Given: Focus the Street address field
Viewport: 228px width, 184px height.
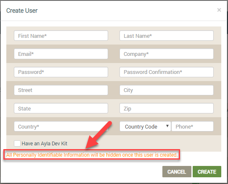Looking at the screenshot, I should 61,90.
